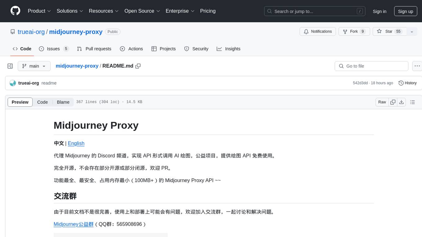The width and height of the screenshot is (422, 237).
Task: Open the Raw file view
Action: coord(382,102)
